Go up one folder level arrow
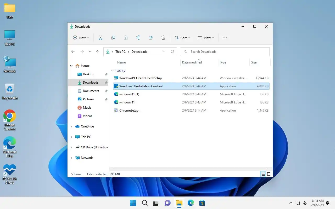Image resolution: width=335 pixels, height=209 pixels. 98,52
